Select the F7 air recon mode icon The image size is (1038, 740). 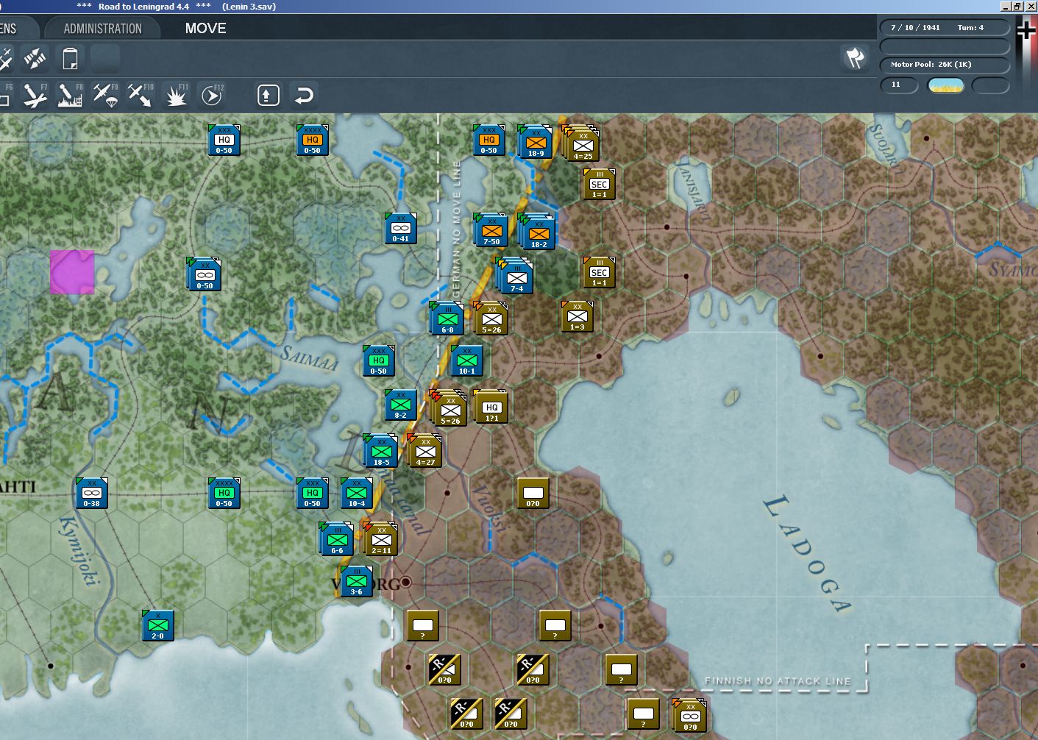34,95
